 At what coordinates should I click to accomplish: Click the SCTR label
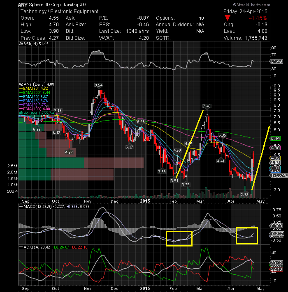(163, 38)
